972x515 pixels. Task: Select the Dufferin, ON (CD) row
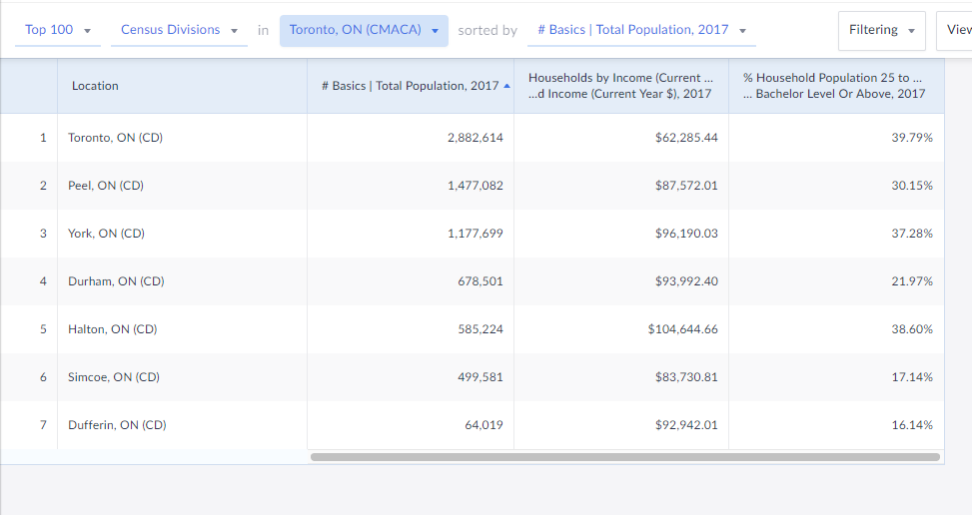[x=117, y=425]
